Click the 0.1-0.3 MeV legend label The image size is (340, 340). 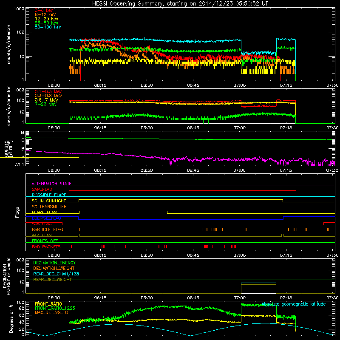point(48,91)
